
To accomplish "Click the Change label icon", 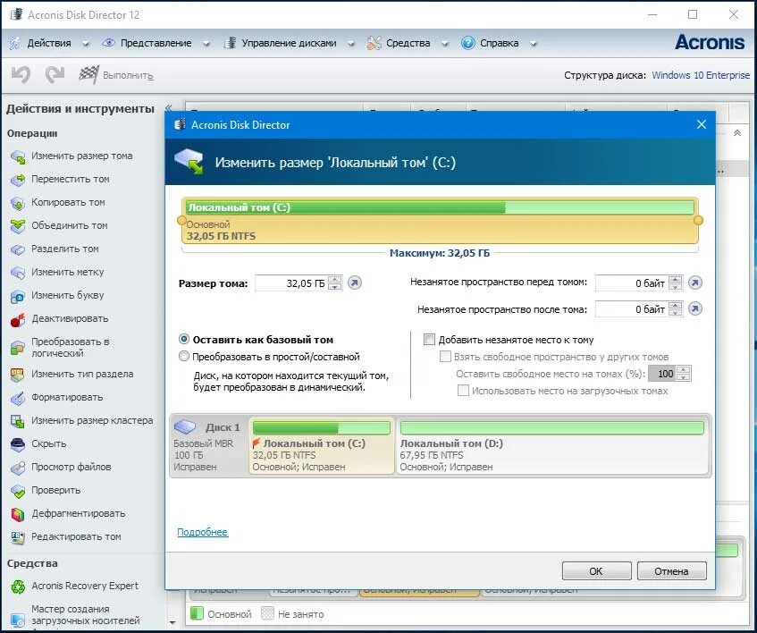I will [x=18, y=273].
